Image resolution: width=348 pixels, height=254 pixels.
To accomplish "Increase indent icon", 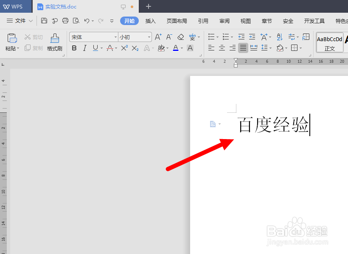I will pyautogui.click(x=252, y=37).
